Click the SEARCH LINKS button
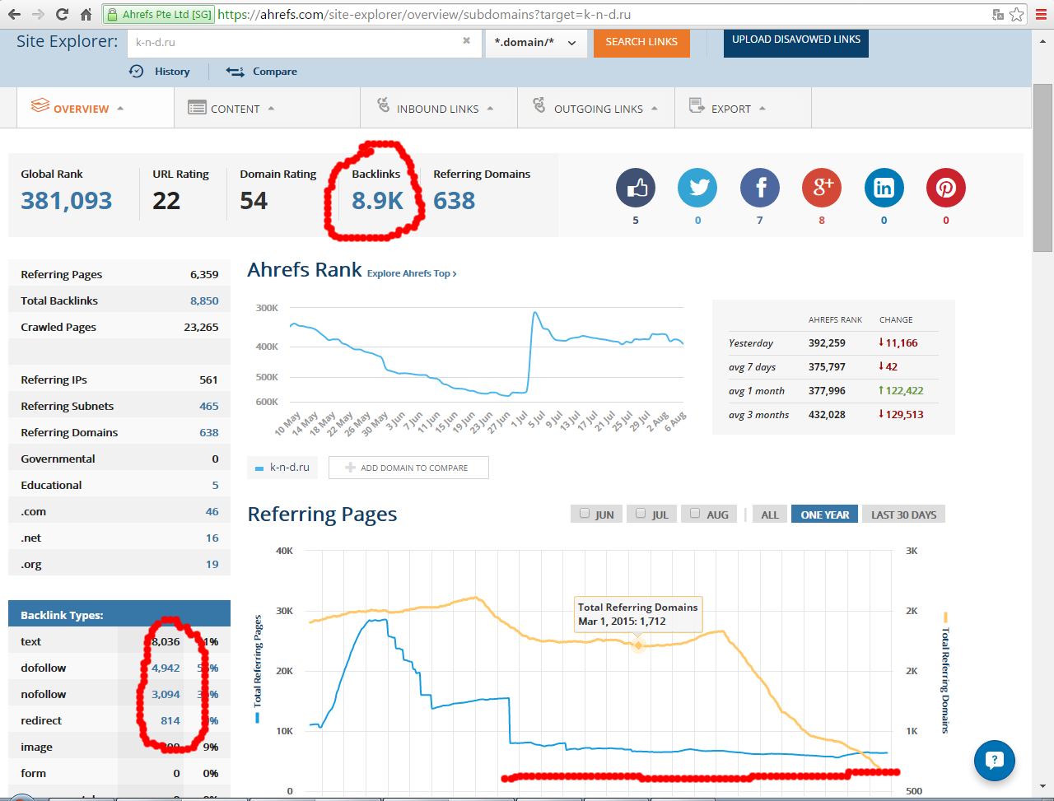Screen dimensions: 1054x801 click(641, 42)
